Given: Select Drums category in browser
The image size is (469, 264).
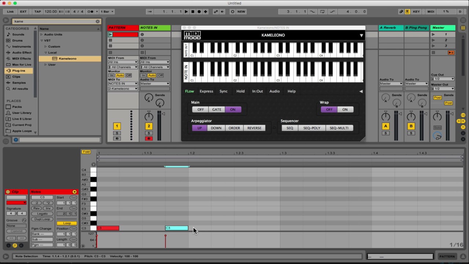Looking at the screenshot, I should click(17, 40).
